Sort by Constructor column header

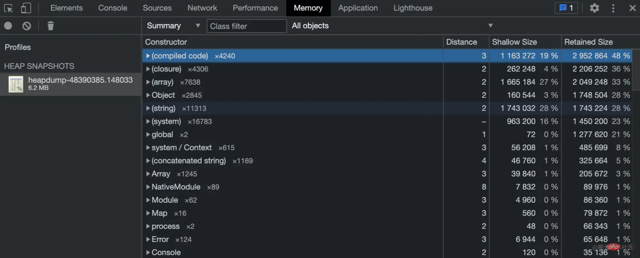click(x=292, y=42)
